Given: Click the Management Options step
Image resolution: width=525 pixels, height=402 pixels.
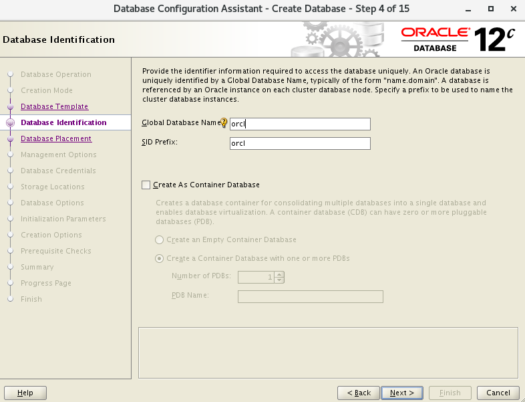Looking at the screenshot, I should click(59, 155).
